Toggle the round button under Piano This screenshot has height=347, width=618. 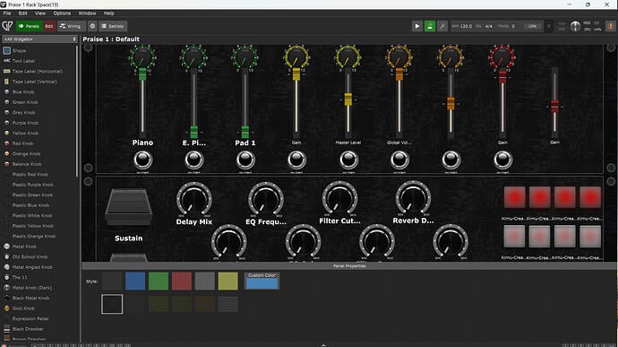pyautogui.click(x=142, y=160)
